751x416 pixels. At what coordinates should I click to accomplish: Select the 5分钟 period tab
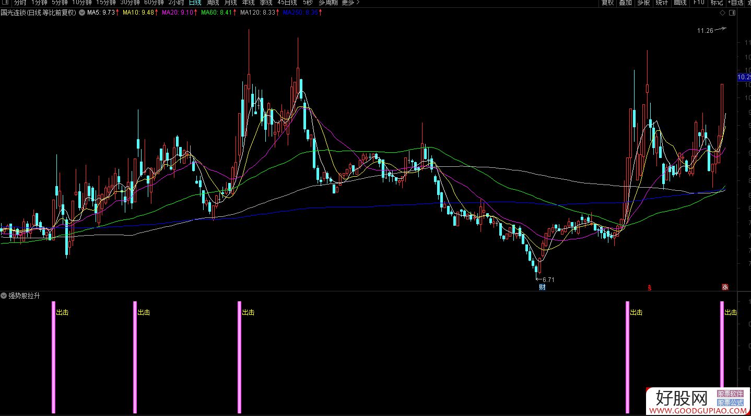click(x=60, y=2)
